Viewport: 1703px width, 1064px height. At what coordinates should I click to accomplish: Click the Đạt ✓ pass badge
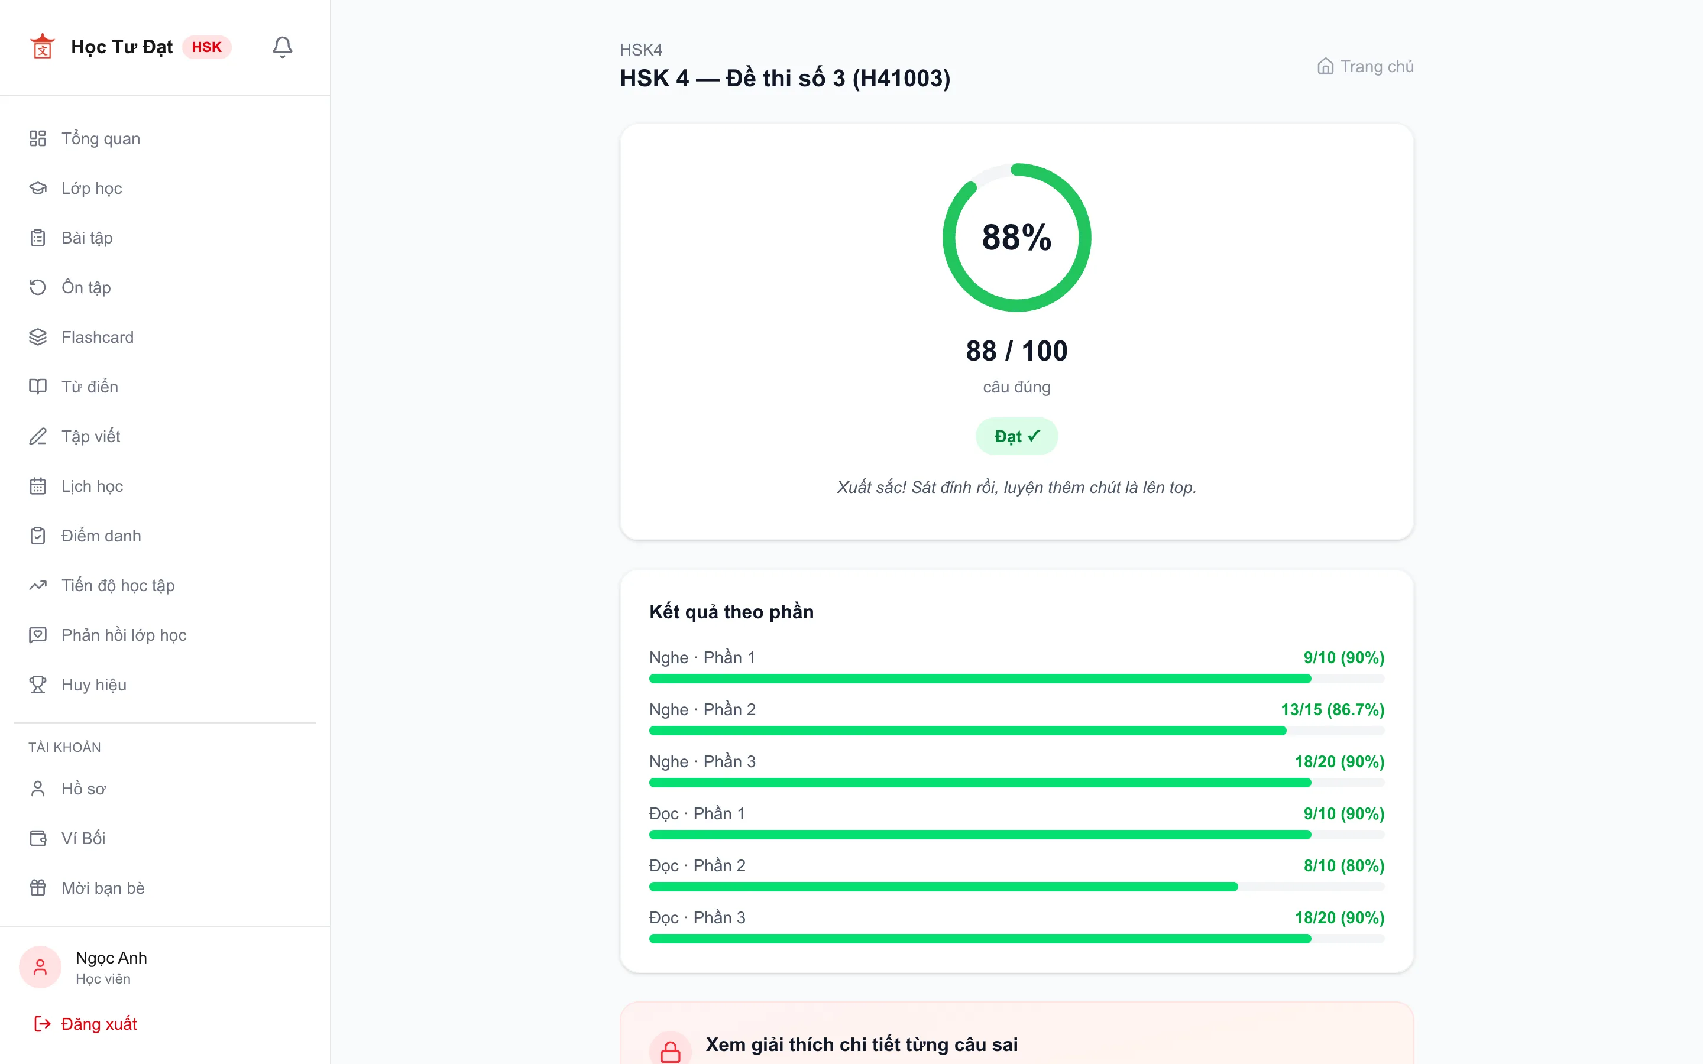coord(1017,436)
